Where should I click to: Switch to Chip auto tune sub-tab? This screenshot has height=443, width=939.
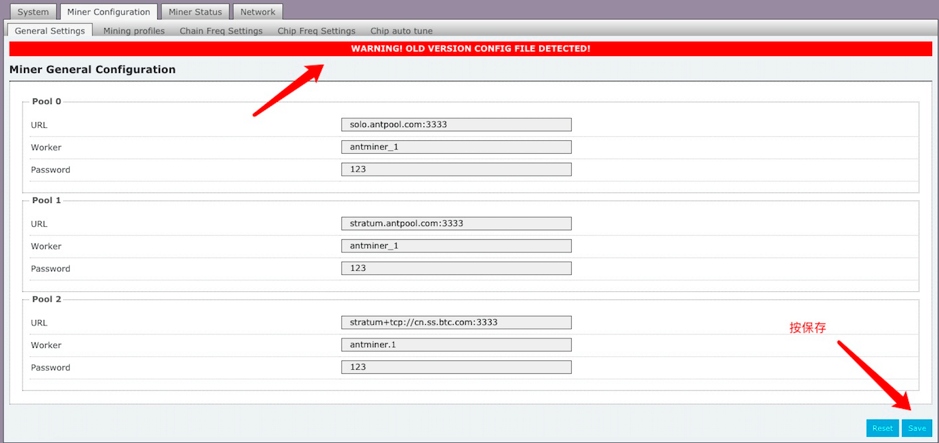pyautogui.click(x=401, y=31)
